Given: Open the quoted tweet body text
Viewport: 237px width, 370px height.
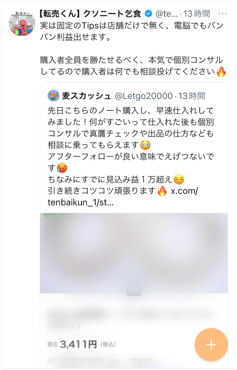Looking at the screenshot, I should click(131, 156).
